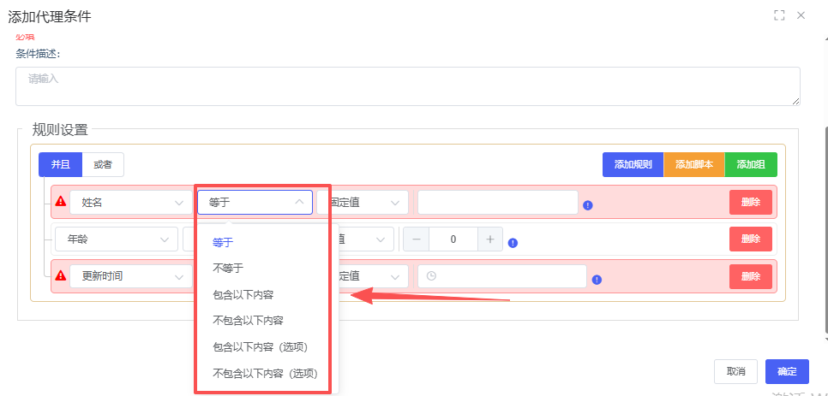828x396 pixels.
Task: Click the minus button of number stepper
Action: (417, 239)
